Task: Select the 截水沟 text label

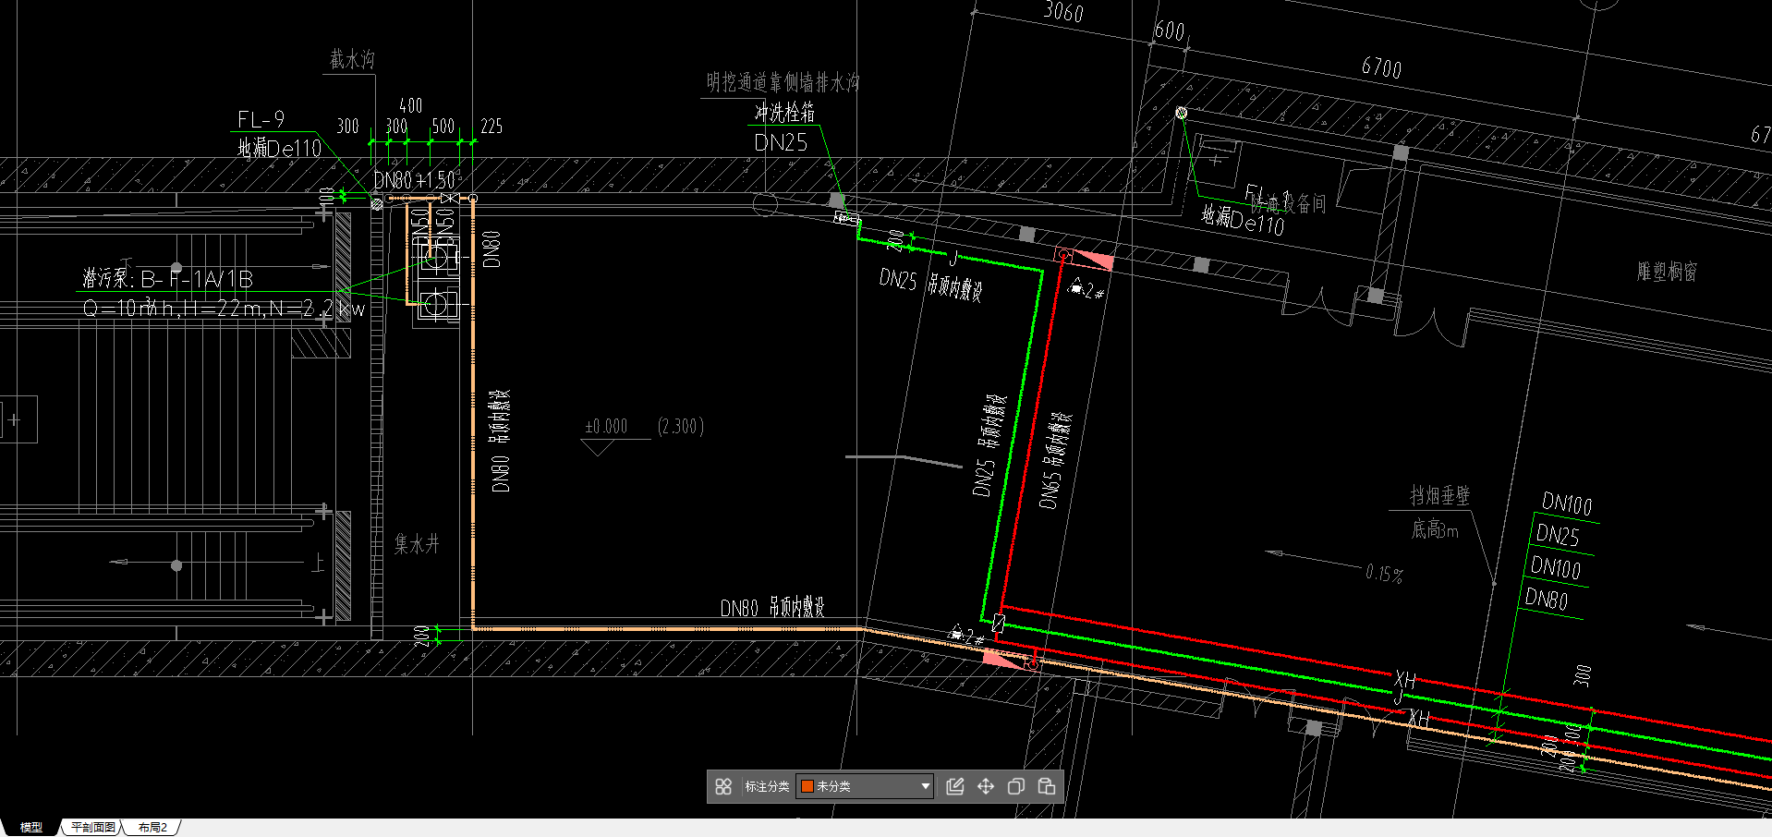Action: tap(352, 60)
